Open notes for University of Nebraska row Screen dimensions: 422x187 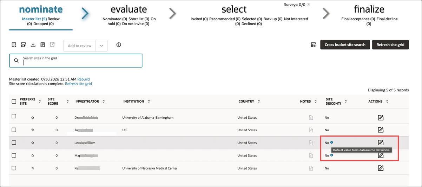311,168
